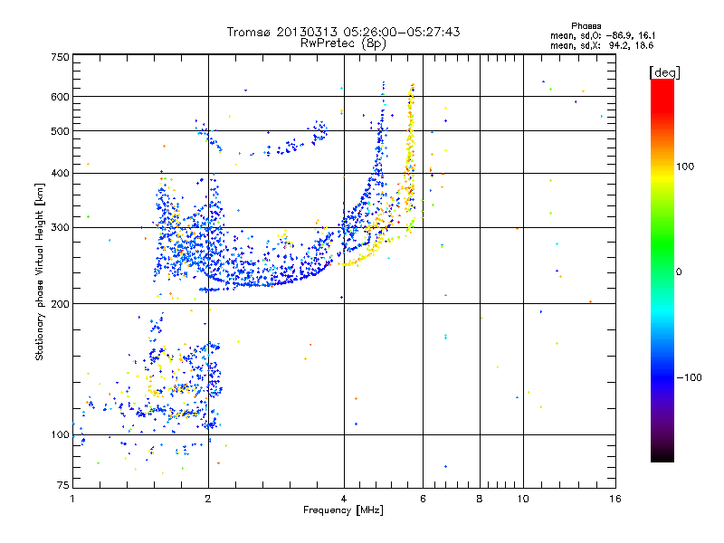This screenshot has height=543, width=724.
Task: Click the x-axis label "Frequency [MHz]"
Action: [343, 510]
